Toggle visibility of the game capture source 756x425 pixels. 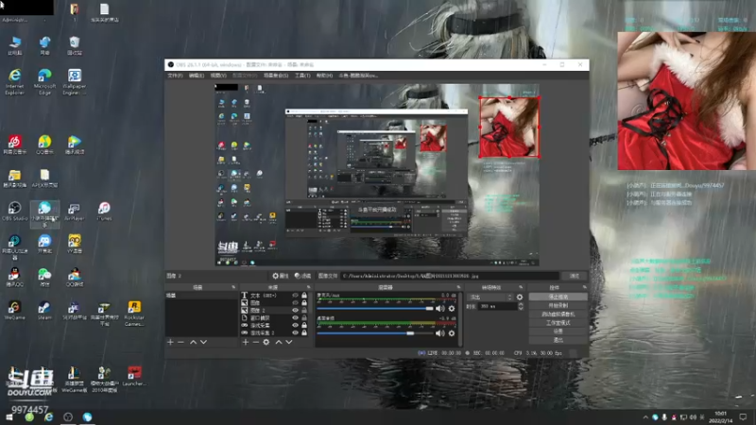[295, 325]
